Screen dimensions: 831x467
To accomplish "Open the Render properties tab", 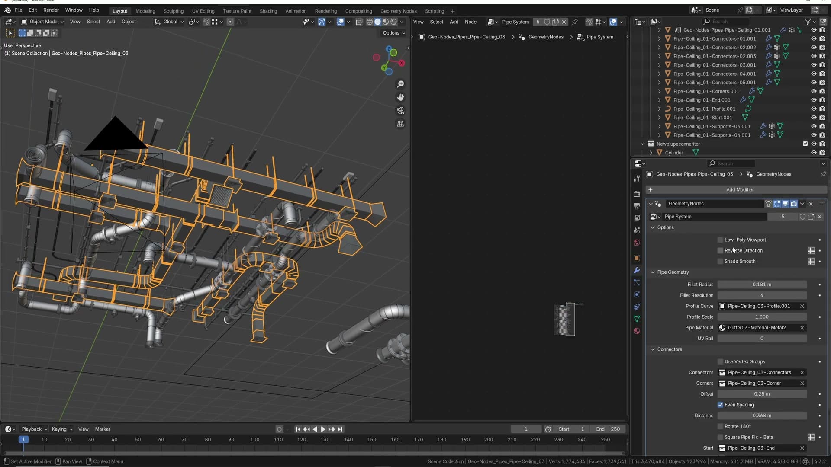I will [636, 194].
